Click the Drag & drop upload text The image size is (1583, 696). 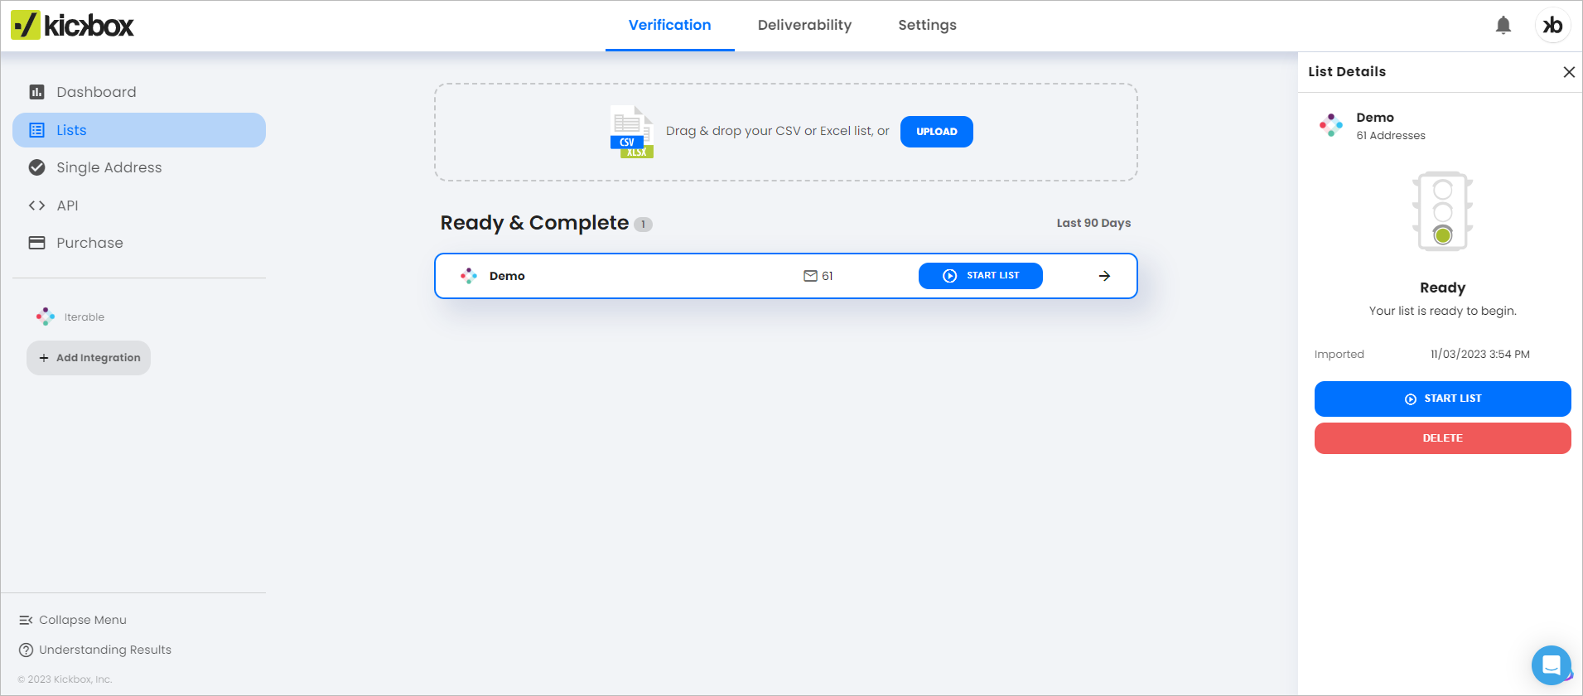pyautogui.click(x=777, y=131)
